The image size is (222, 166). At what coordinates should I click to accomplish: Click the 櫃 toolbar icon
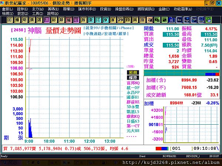coord(17,20)
